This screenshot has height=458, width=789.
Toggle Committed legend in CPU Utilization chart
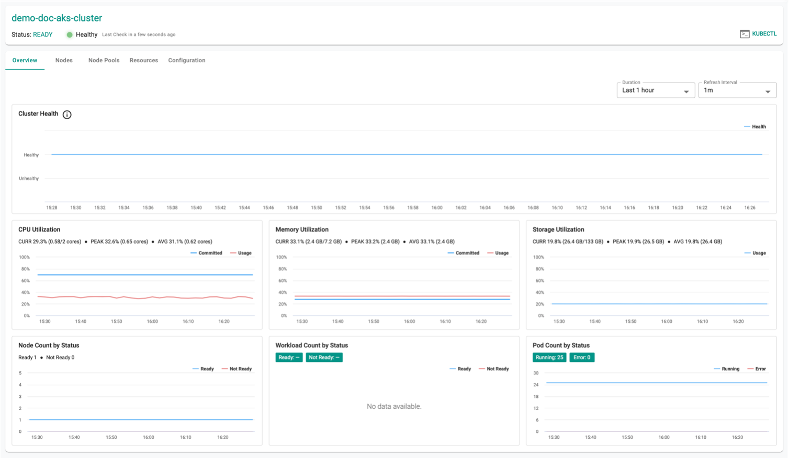pyautogui.click(x=206, y=253)
